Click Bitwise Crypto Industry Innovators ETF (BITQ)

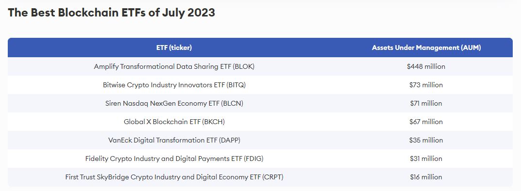tap(174, 85)
